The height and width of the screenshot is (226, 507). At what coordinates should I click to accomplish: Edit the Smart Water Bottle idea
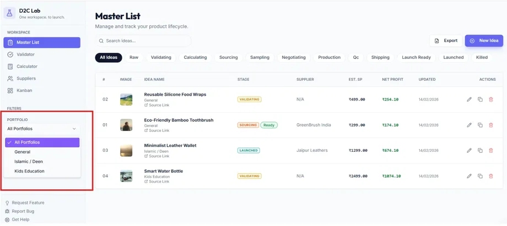469,177
